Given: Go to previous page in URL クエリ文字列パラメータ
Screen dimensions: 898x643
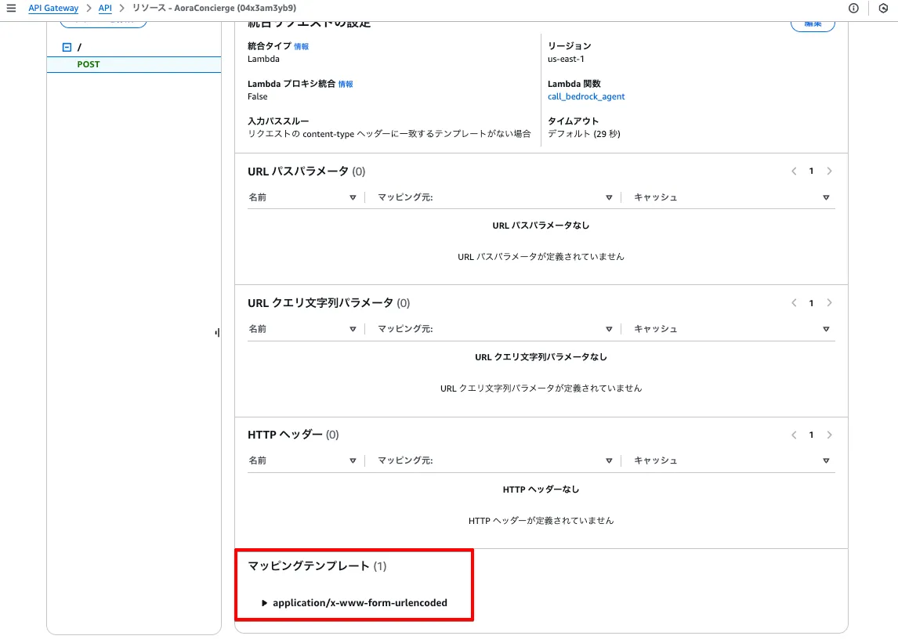Looking at the screenshot, I should (794, 303).
